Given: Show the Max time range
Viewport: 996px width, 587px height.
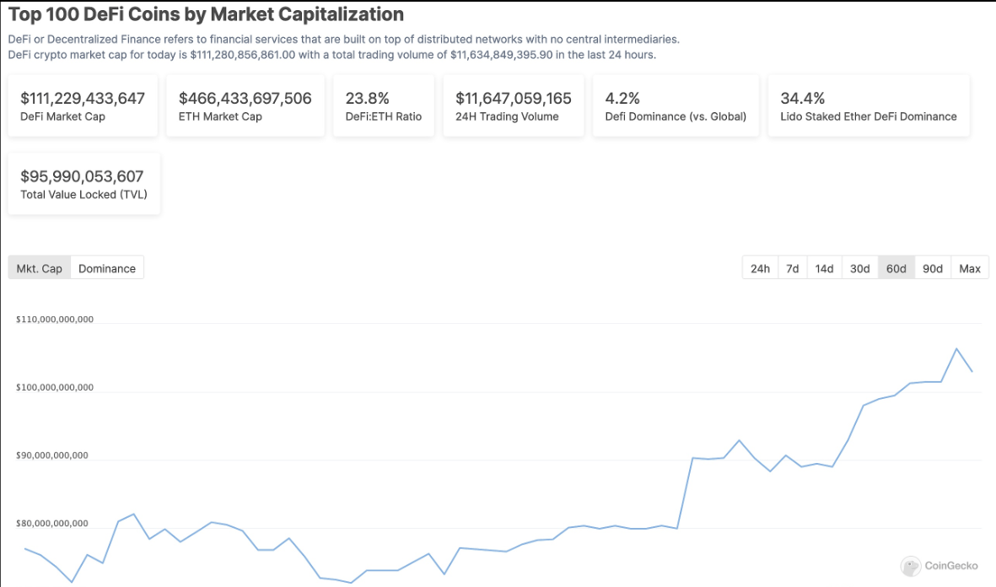Looking at the screenshot, I should tap(970, 268).
